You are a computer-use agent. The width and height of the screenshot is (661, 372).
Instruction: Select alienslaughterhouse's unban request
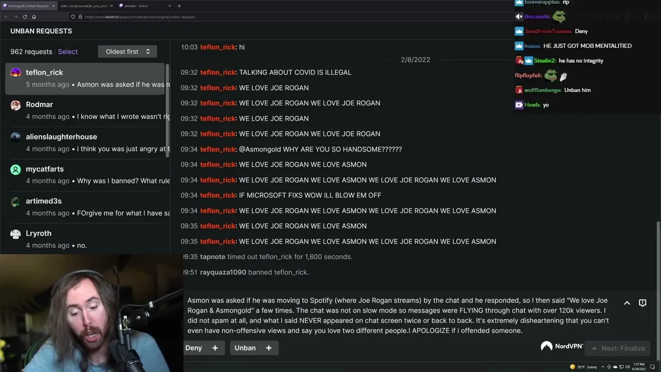[x=85, y=143]
